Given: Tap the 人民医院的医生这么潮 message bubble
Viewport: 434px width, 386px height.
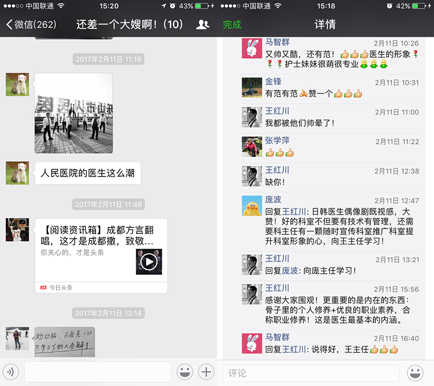Looking at the screenshot, I should coord(87,174).
